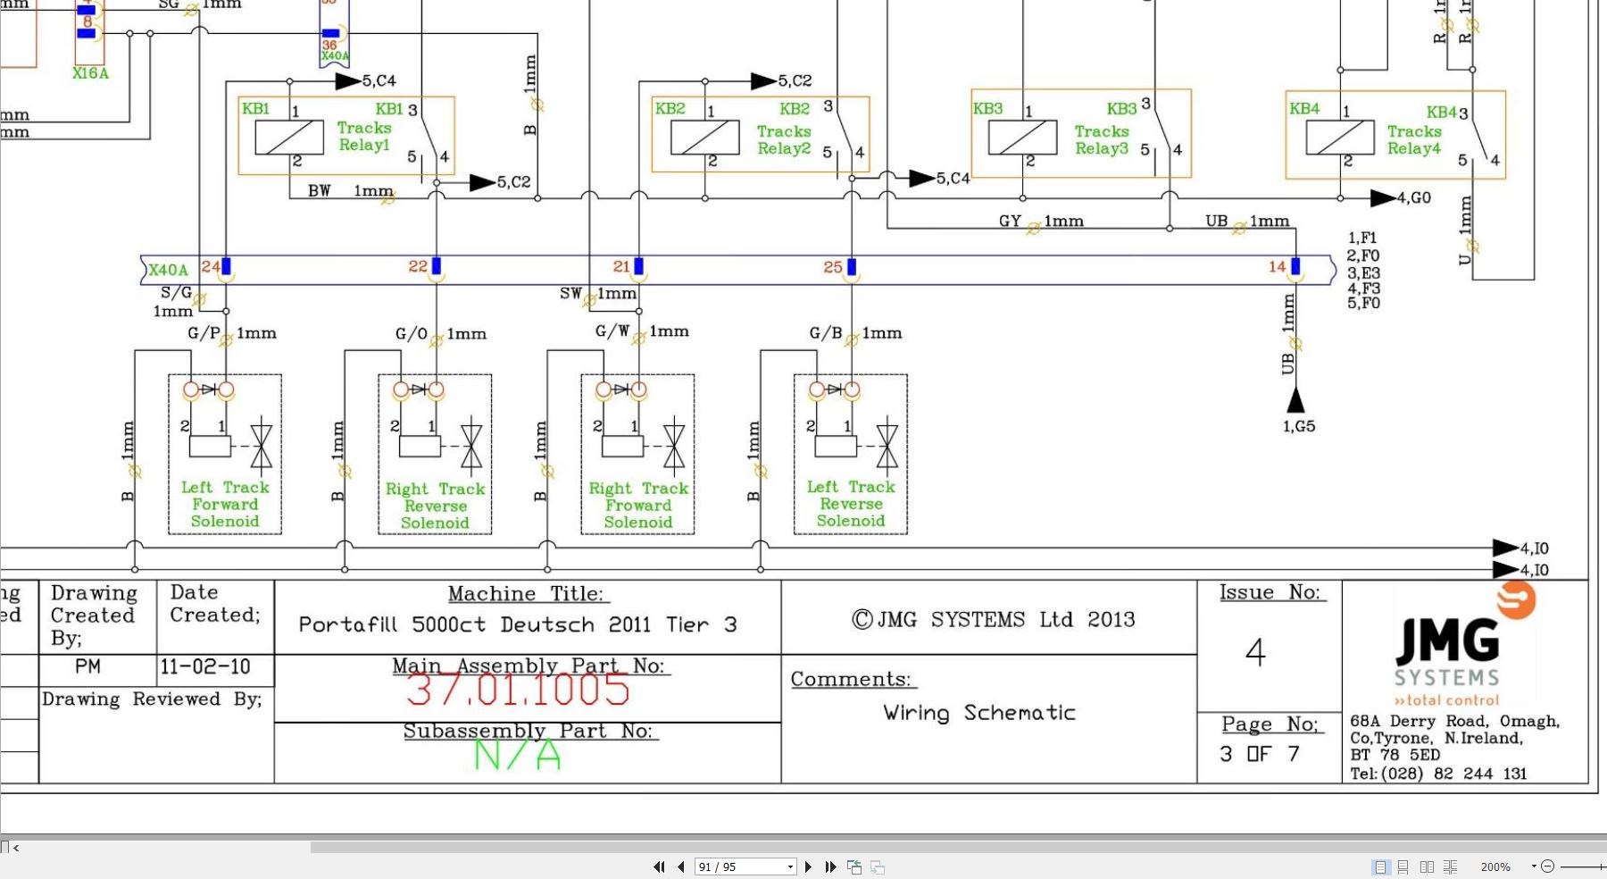Click the Right Track Froward Solenoid label
The image size is (1607, 879).
click(638, 505)
